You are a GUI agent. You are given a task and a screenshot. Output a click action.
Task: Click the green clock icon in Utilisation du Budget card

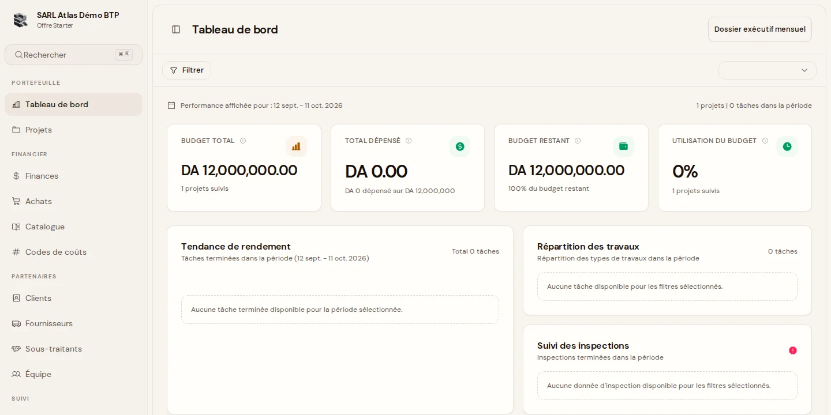[x=787, y=146]
